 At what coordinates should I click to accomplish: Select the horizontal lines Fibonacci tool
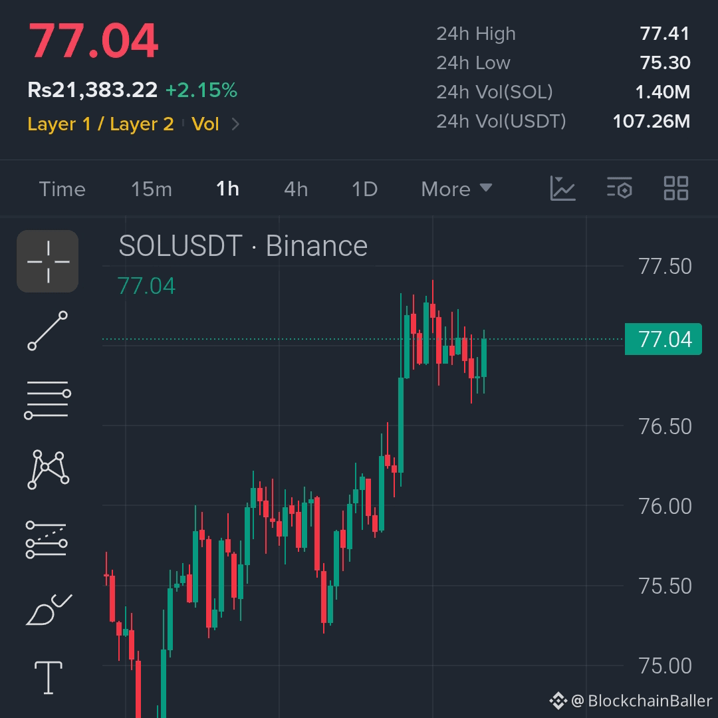(48, 400)
